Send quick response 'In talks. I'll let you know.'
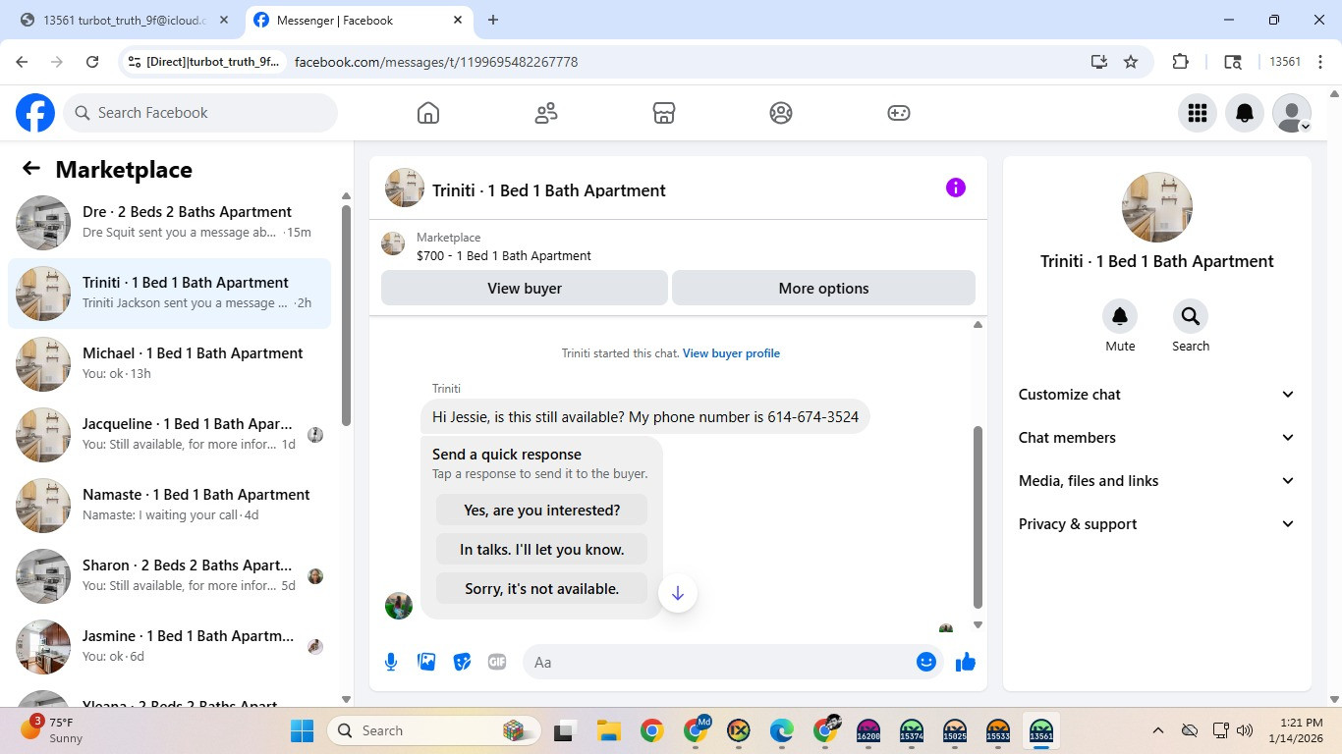This screenshot has height=754, width=1342. click(x=541, y=550)
